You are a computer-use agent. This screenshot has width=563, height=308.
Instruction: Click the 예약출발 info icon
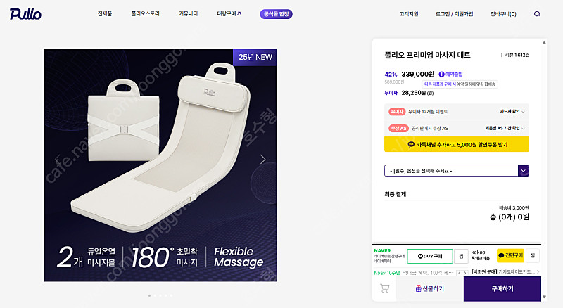tap(441, 73)
